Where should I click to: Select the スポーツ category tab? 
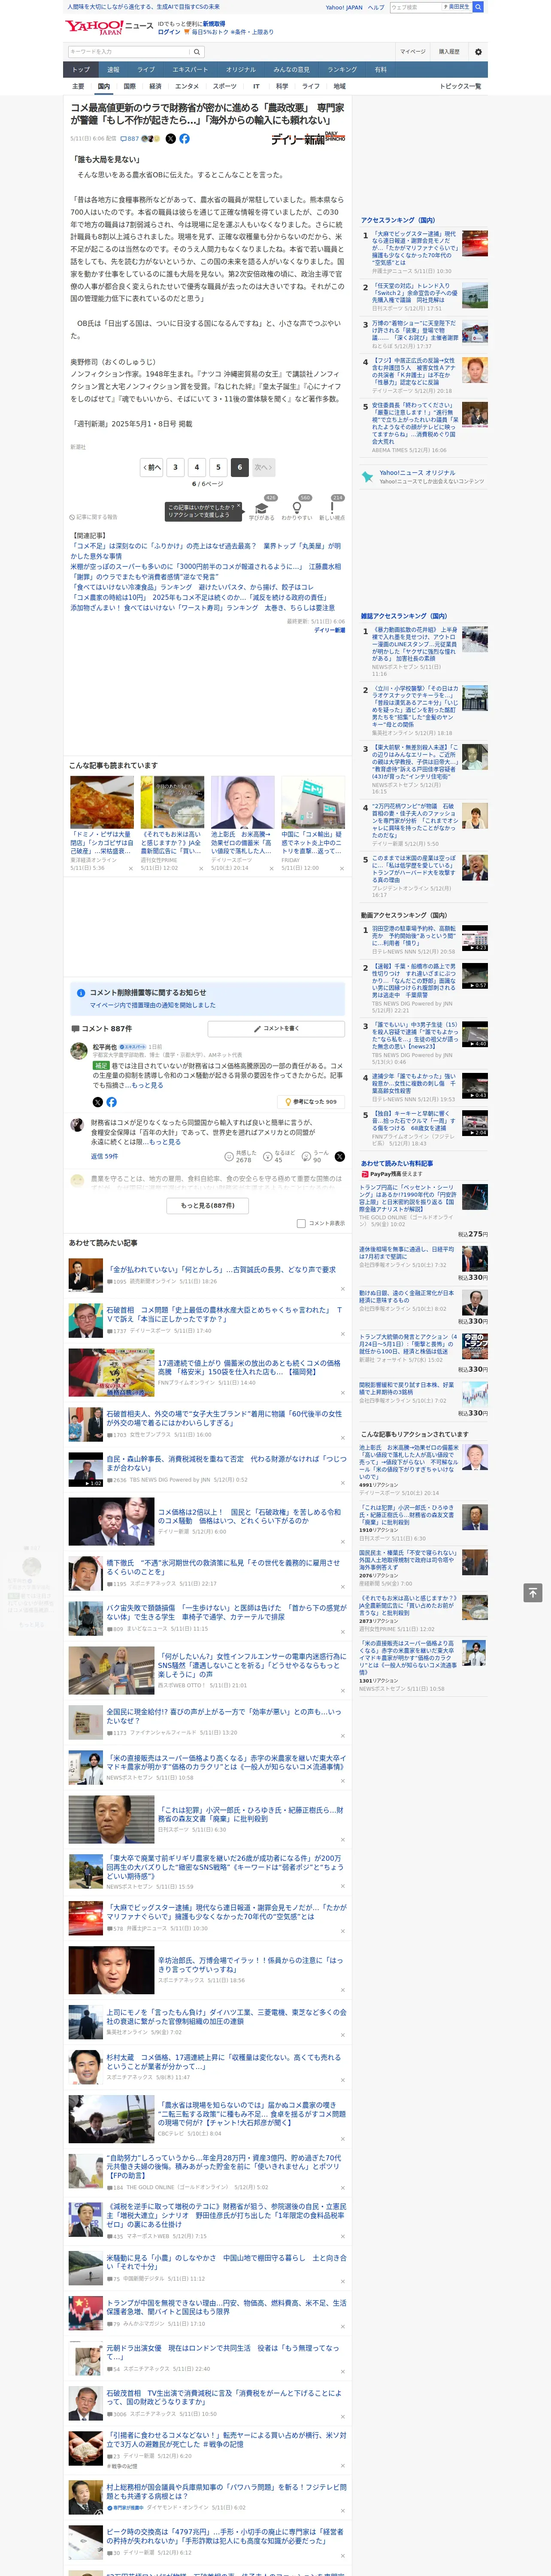point(225,86)
